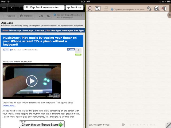Tap the Facebook Share button
Image resolution: width=171 pixels, height=128 pixels.
pos(71,49)
